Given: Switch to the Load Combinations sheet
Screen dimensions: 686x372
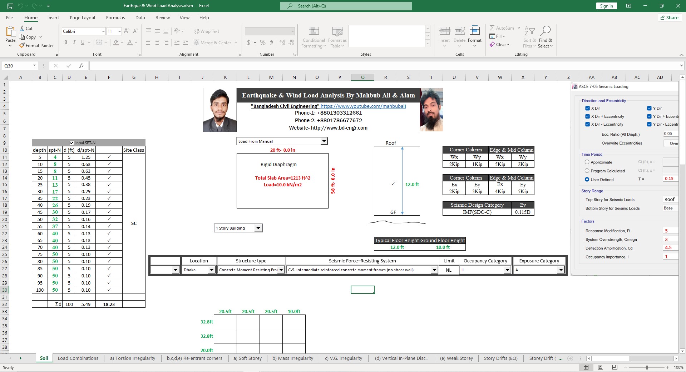Looking at the screenshot, I should click(78, 358).
